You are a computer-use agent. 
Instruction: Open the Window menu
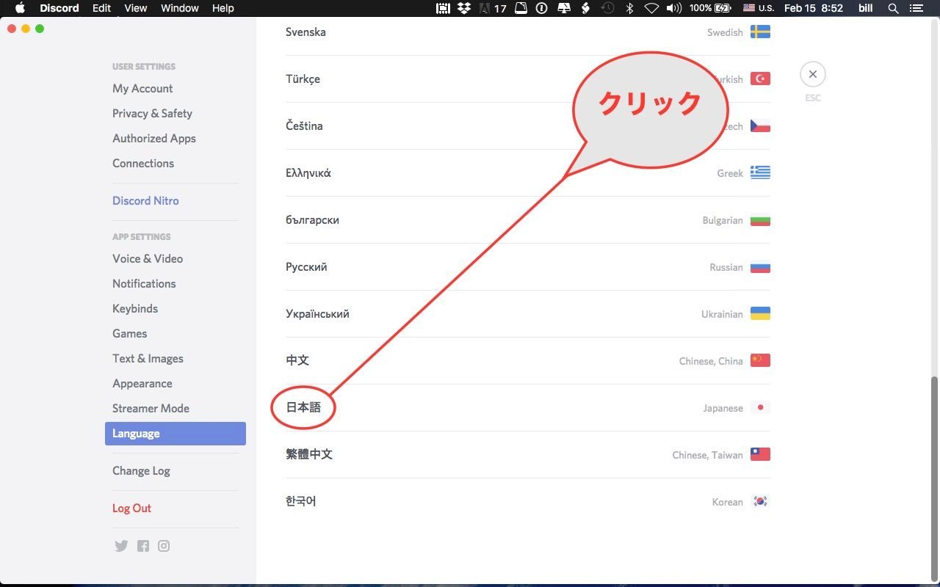click(179, 8)
